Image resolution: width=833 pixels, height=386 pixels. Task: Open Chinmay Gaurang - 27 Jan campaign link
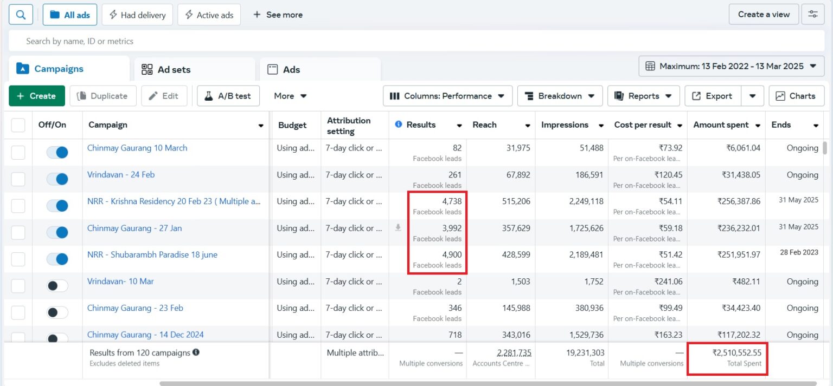point(134,228)
